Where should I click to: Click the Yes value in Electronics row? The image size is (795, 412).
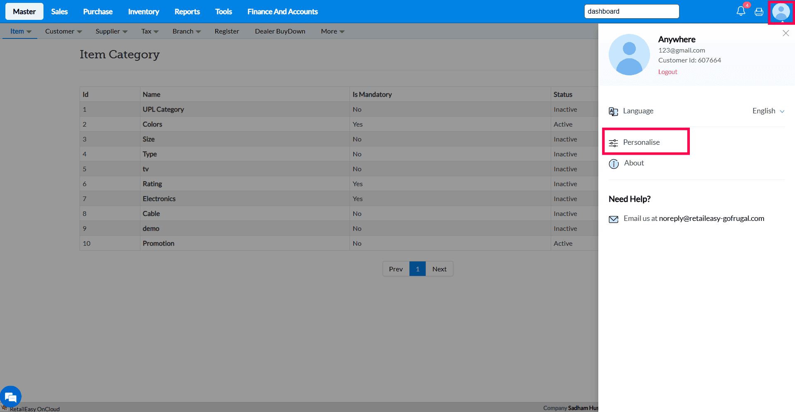[x=358, y=199]
